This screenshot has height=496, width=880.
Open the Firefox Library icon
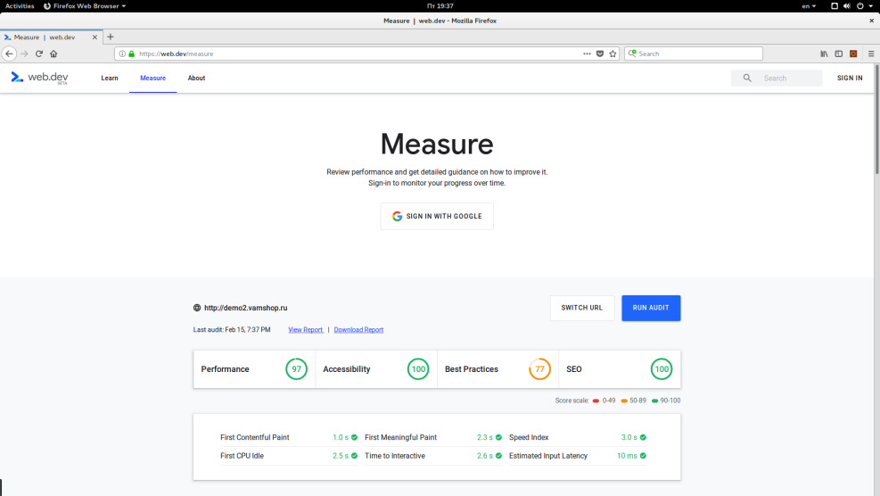[x=825, y=54]
